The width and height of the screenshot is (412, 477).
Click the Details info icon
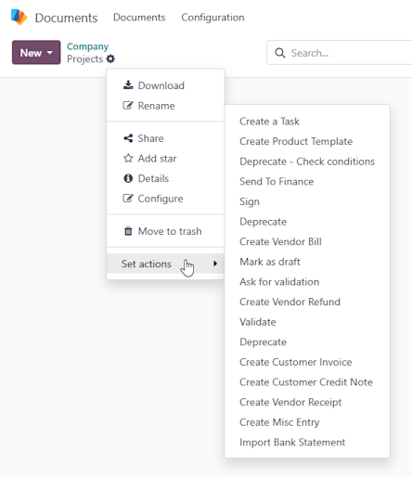coord(128,178)
